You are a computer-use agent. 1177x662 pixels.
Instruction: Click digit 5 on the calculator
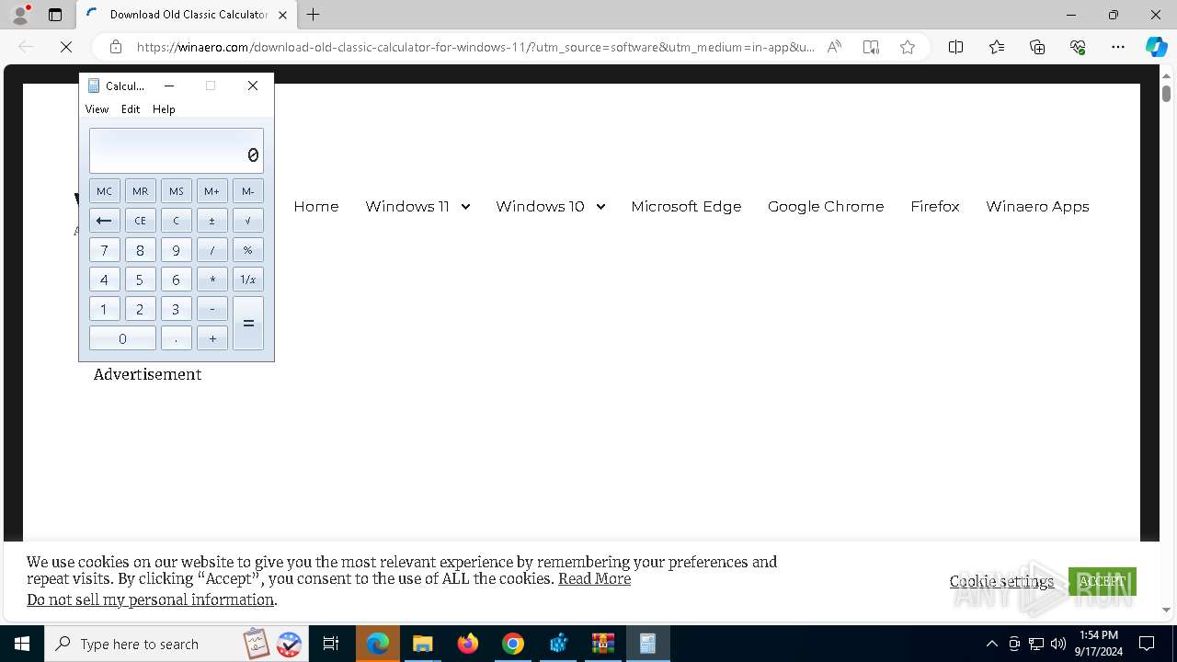[140, 280]
